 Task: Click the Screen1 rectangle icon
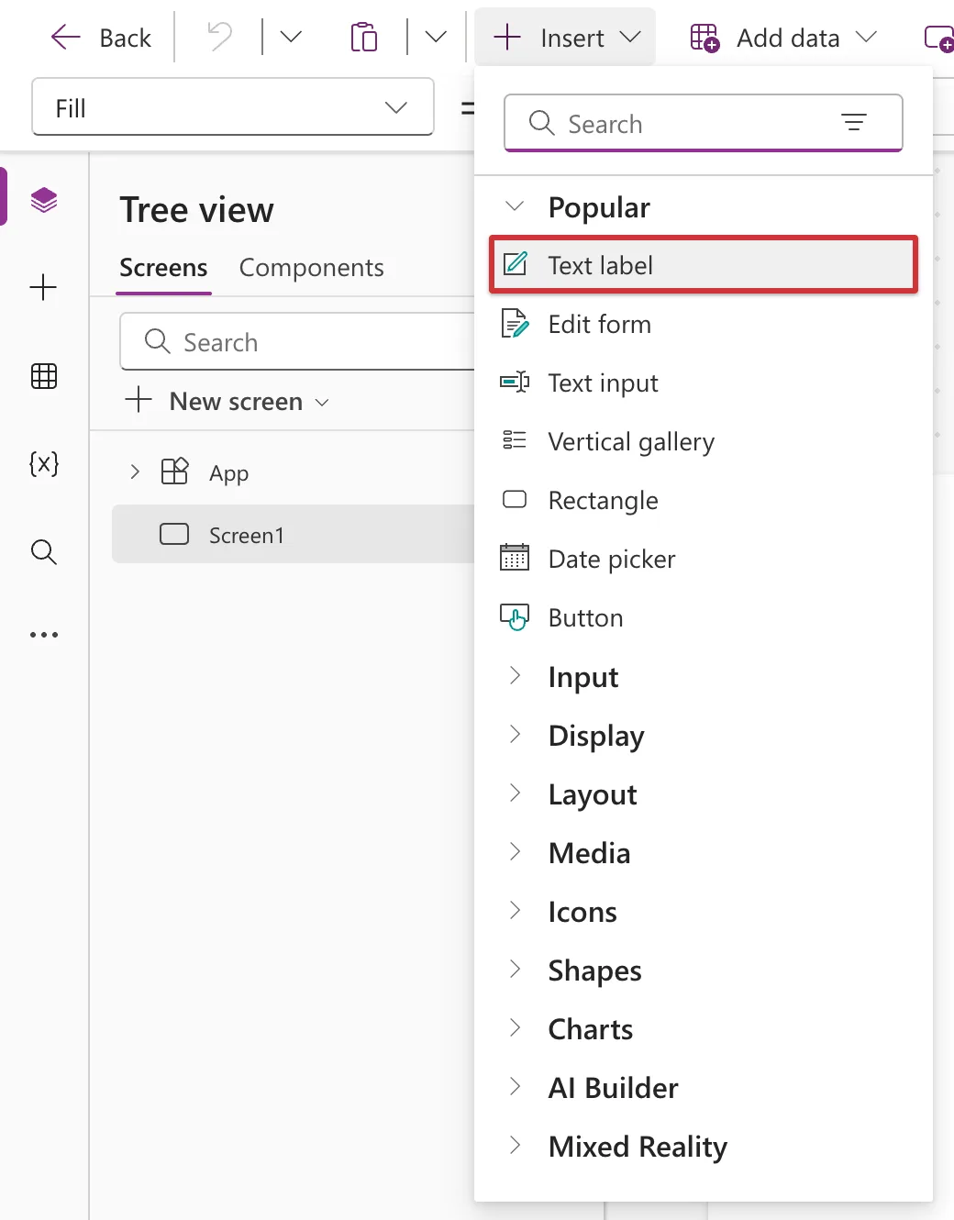click(174, 534)
